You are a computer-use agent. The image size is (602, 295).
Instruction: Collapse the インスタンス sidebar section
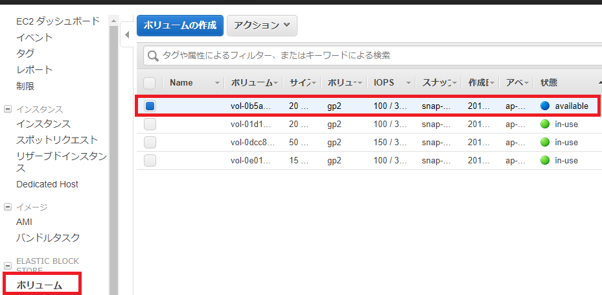pyautogui.click(x=7, y=109)
